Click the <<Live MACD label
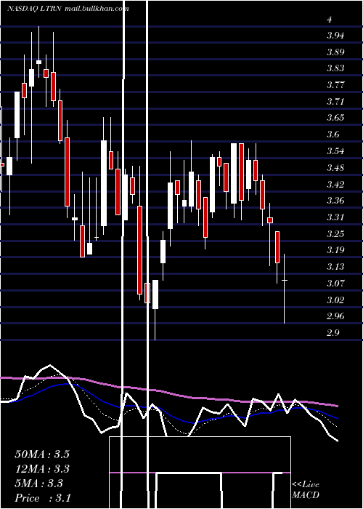This screenshot has height=509, width=363. click(x=306, y=490)
